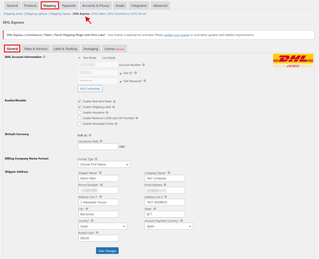Click Conversion Rate input field
The width and height of the screenshot is (319, 259).
98,147
